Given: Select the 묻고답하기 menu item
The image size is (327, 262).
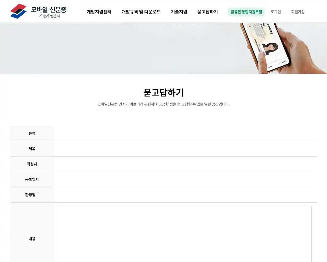Looking at the screenshot, I should point(207,12).
